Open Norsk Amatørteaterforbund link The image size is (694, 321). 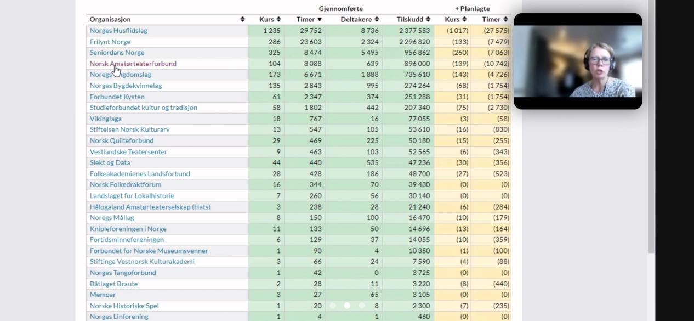pyautogui.click(x=133, y=64)
